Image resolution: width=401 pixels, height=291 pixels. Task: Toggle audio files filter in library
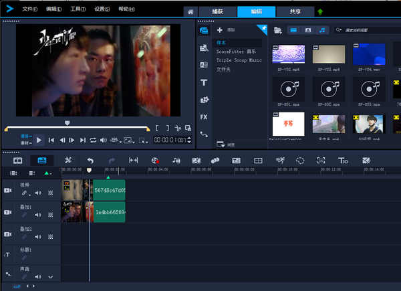pyautogui.click(x=322, y=30)
